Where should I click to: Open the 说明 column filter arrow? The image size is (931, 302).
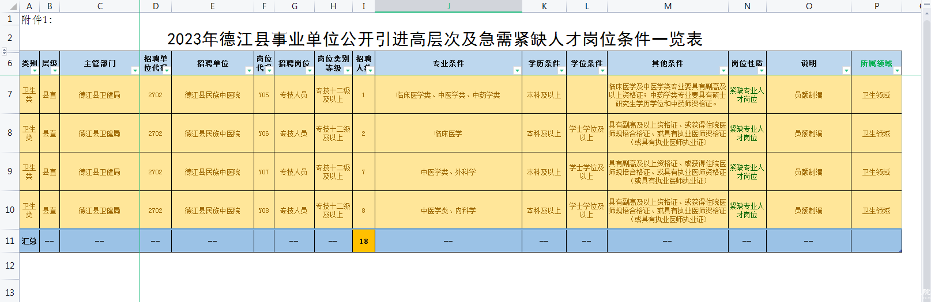[x=846, y=71]
